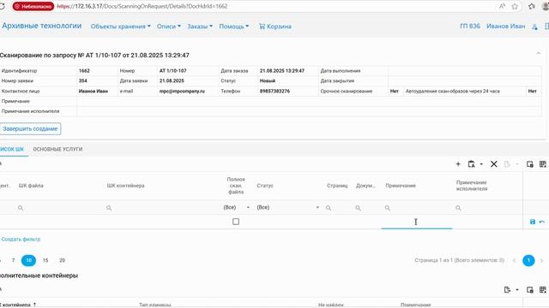This screenshot has height=308, width=549.
Task: Open the browser profile avatar
Action: pos(546,6)
